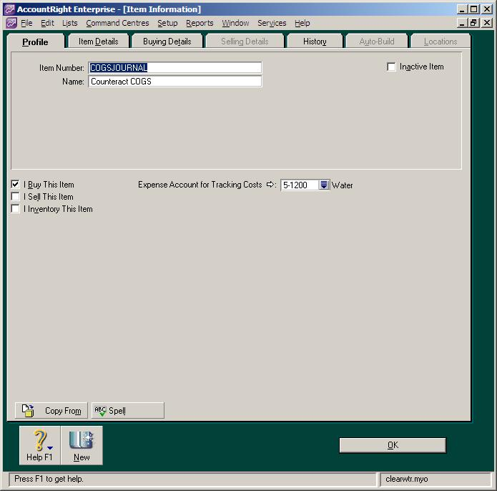Open the expense account dropdown list
The height and width of the screenshot is (491, 497).
pos(324,185)
